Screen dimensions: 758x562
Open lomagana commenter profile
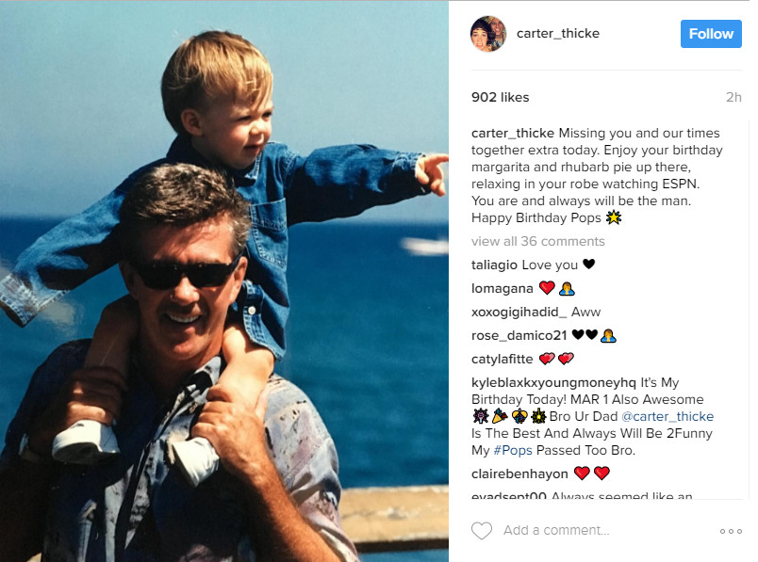pyautogui.click(x=502, y=289)
